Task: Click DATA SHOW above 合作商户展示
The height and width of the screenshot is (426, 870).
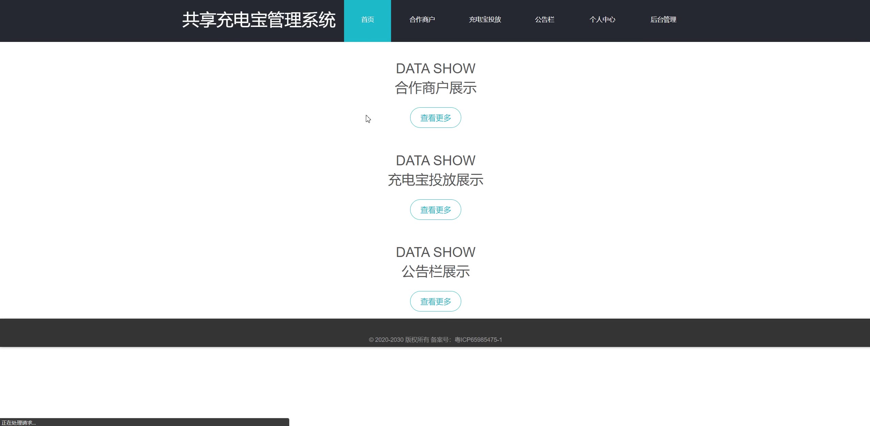Action: click(435, 69)
